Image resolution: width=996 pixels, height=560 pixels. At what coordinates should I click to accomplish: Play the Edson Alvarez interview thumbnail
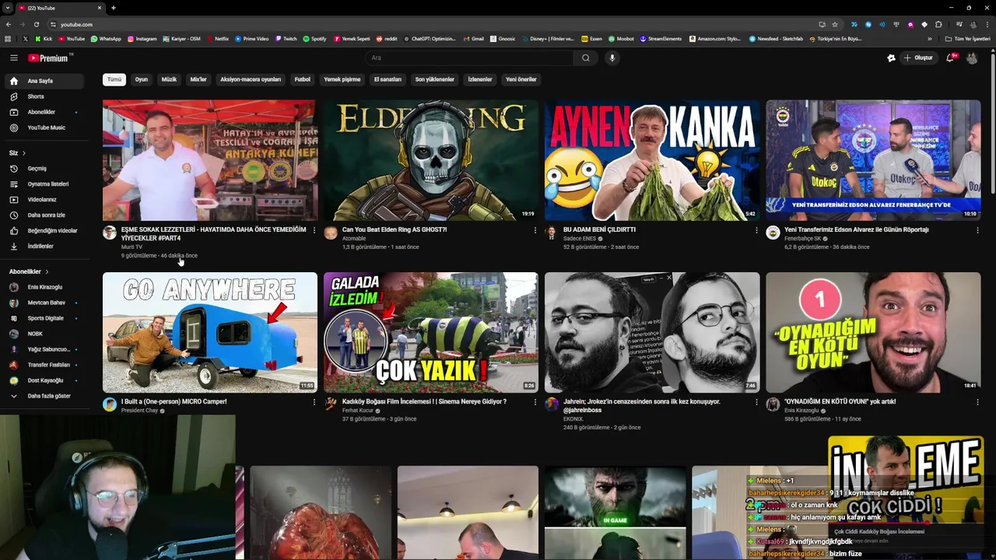click(873, 160)
